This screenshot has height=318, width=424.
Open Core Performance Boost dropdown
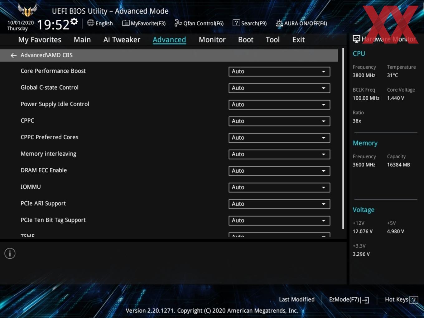click(279, 71)
